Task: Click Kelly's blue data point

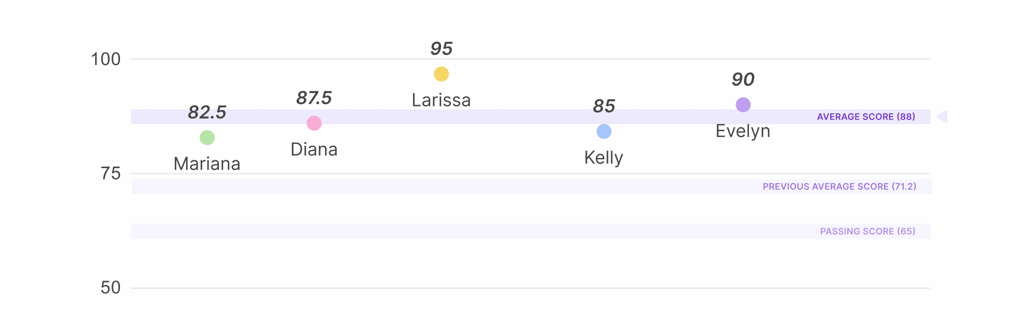Action: pos(604,132)
